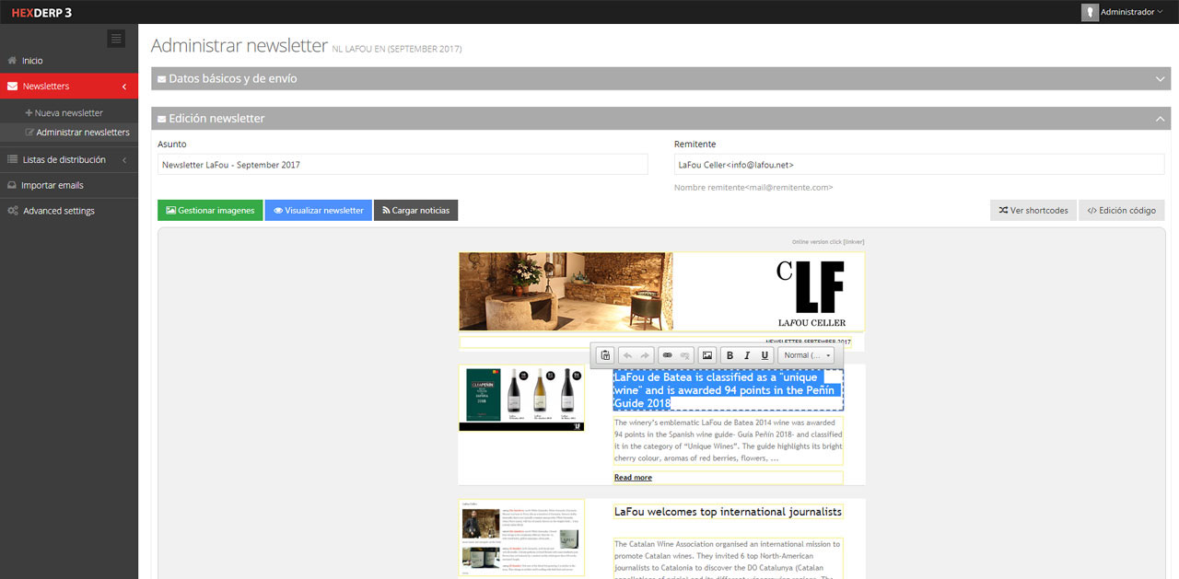The height and width of the screenshot is (579, 1179).
Task: Click the Remitente sender input field
Action: 919,165
